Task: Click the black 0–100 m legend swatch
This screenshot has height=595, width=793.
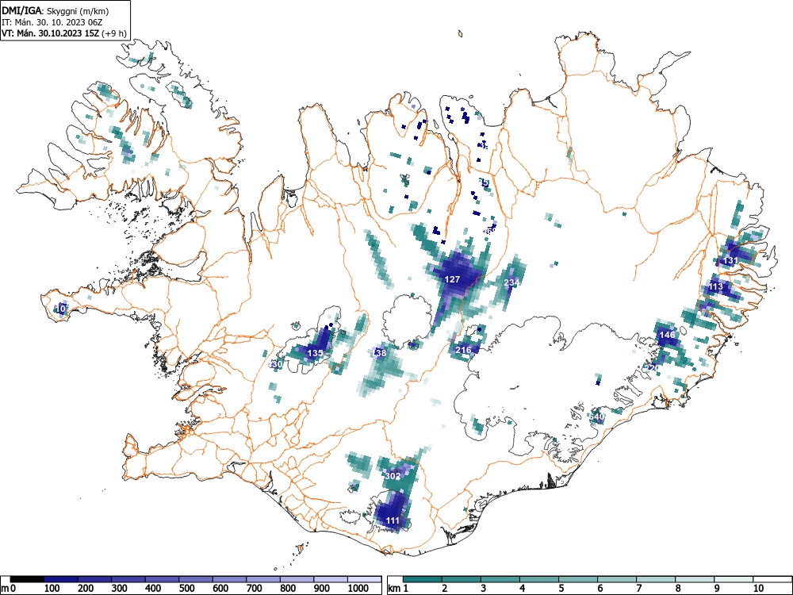Action: [x=27, y=579]
